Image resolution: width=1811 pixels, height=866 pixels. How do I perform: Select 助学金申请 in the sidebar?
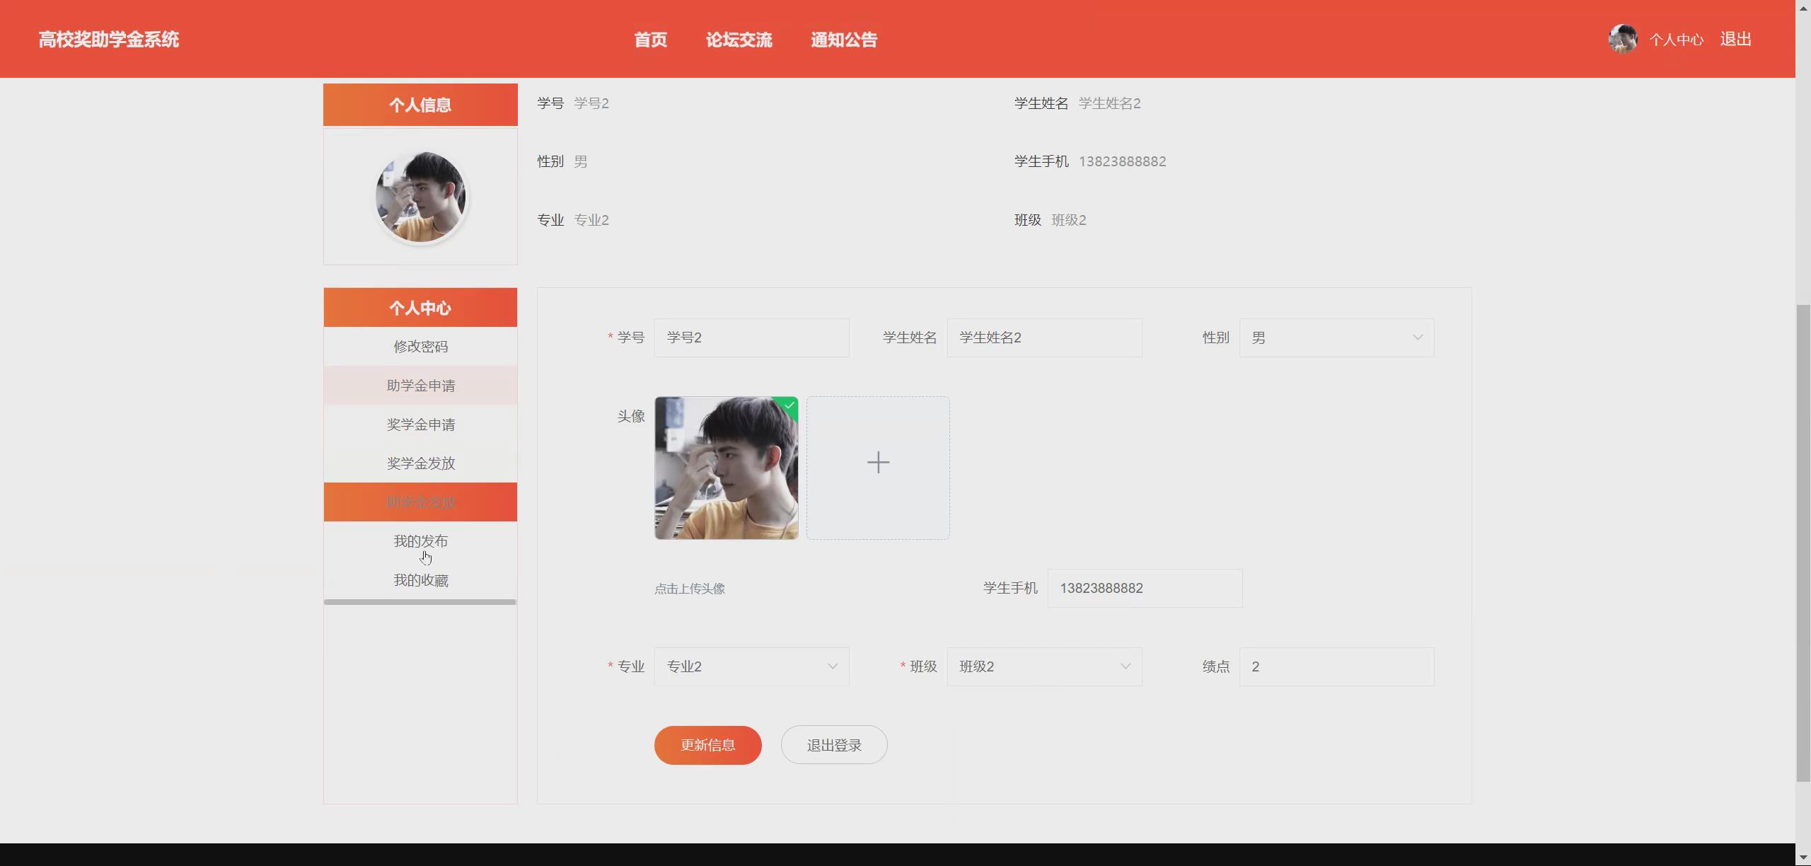coord(420,386)
